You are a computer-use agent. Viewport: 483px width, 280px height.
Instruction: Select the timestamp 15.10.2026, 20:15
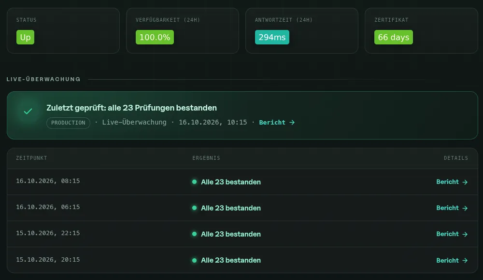tap(48, 260)
